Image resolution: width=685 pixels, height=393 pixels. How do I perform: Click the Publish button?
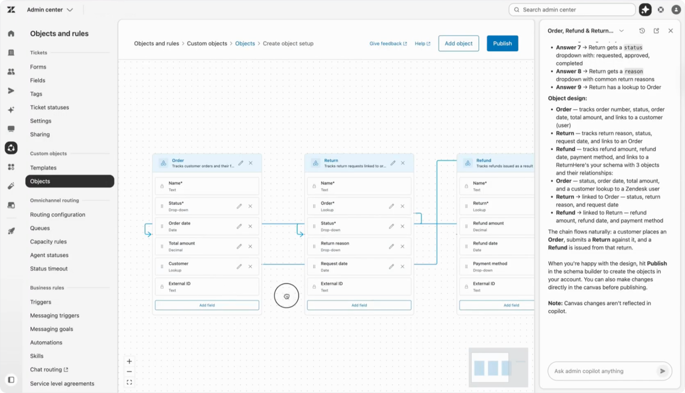tap(502, 44)
